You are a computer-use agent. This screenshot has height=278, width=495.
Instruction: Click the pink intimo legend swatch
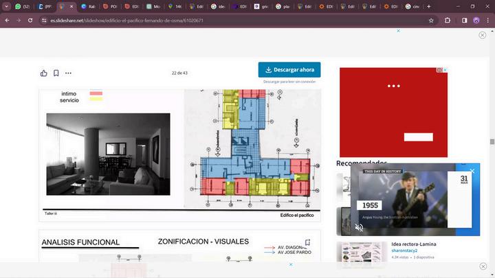point(96,93)
